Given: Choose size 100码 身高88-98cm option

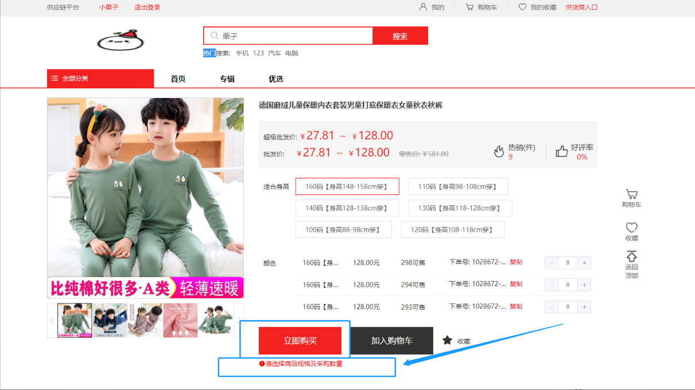Looking at the screenshot, I should [x=343, y=229].
